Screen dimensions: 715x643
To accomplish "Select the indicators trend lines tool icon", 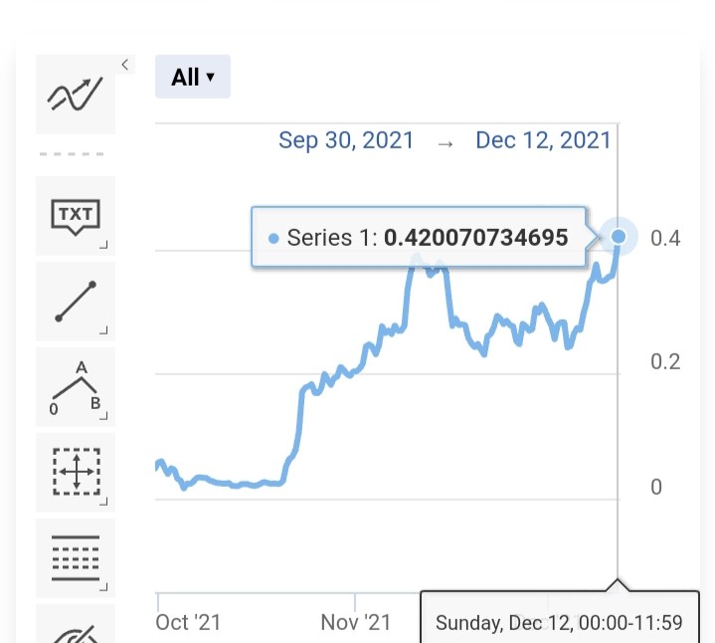I will pos(76,95).
